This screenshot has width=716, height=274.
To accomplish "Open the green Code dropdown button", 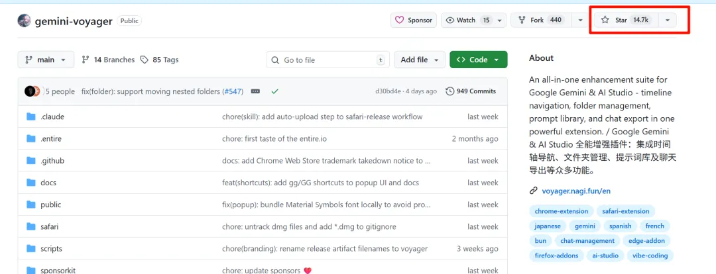I will click(x=478, y=60).
